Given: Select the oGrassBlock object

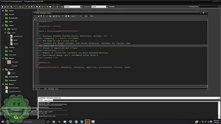Looking at the screenshot, I should [15, 62].
